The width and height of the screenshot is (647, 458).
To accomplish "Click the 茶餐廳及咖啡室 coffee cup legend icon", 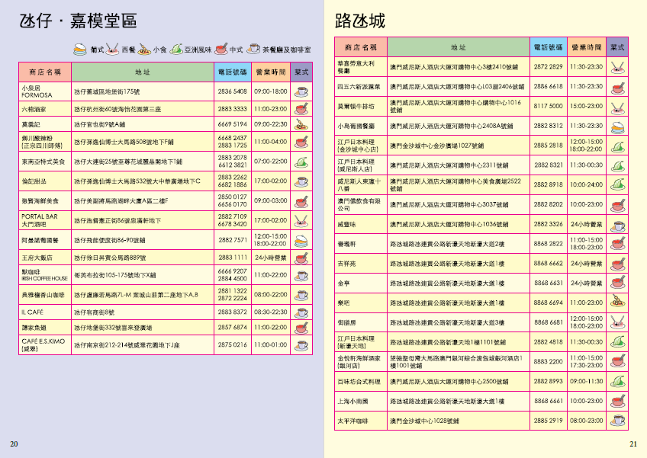I will 253,50.
